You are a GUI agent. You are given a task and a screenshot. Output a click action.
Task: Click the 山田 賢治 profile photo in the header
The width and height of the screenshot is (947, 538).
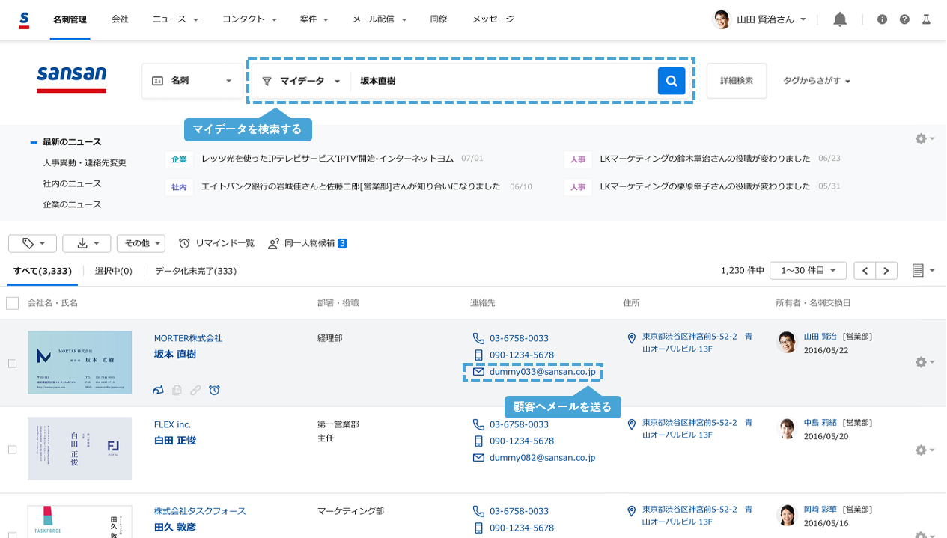721,19
